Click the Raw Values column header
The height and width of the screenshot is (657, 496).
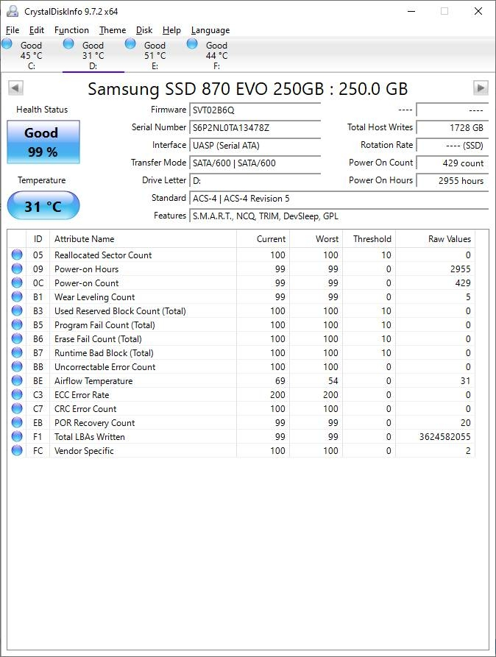(435, 239)
